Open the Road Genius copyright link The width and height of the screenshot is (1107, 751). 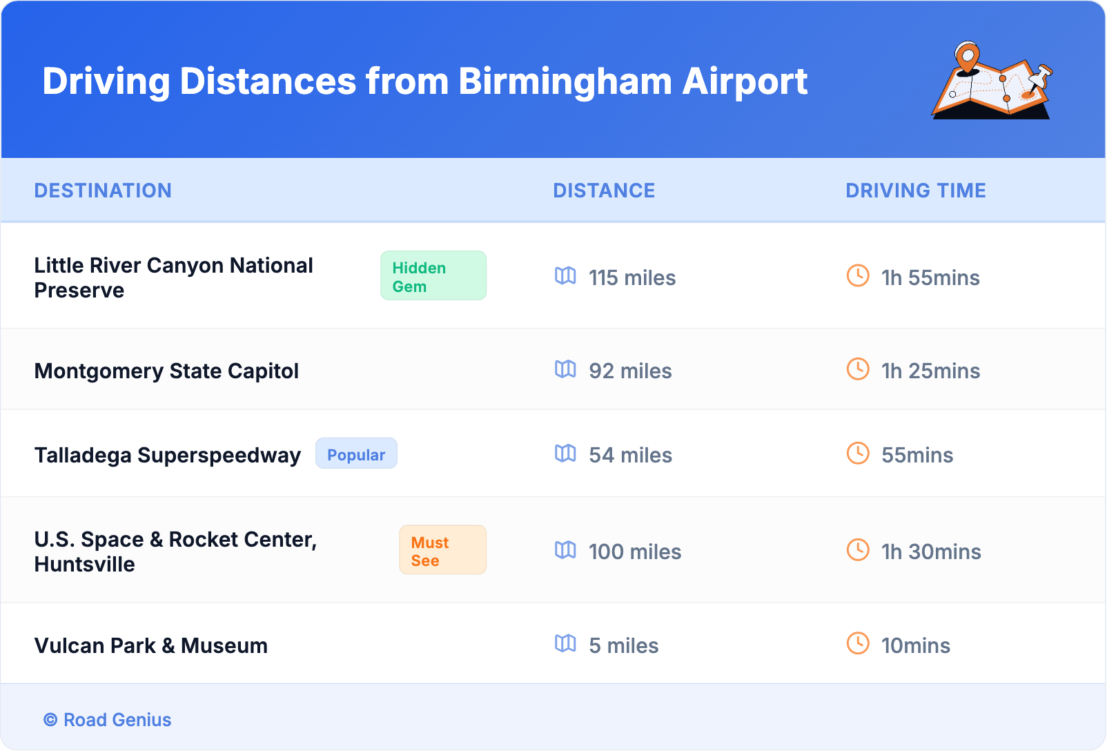point(108,720)
